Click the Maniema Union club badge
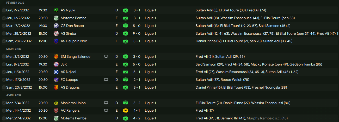339x122 pixels. (56, 103)
